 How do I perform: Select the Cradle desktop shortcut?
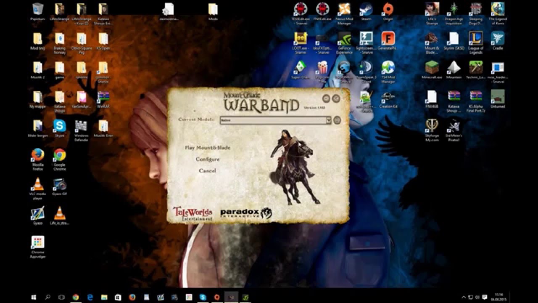tap(498, 41)
